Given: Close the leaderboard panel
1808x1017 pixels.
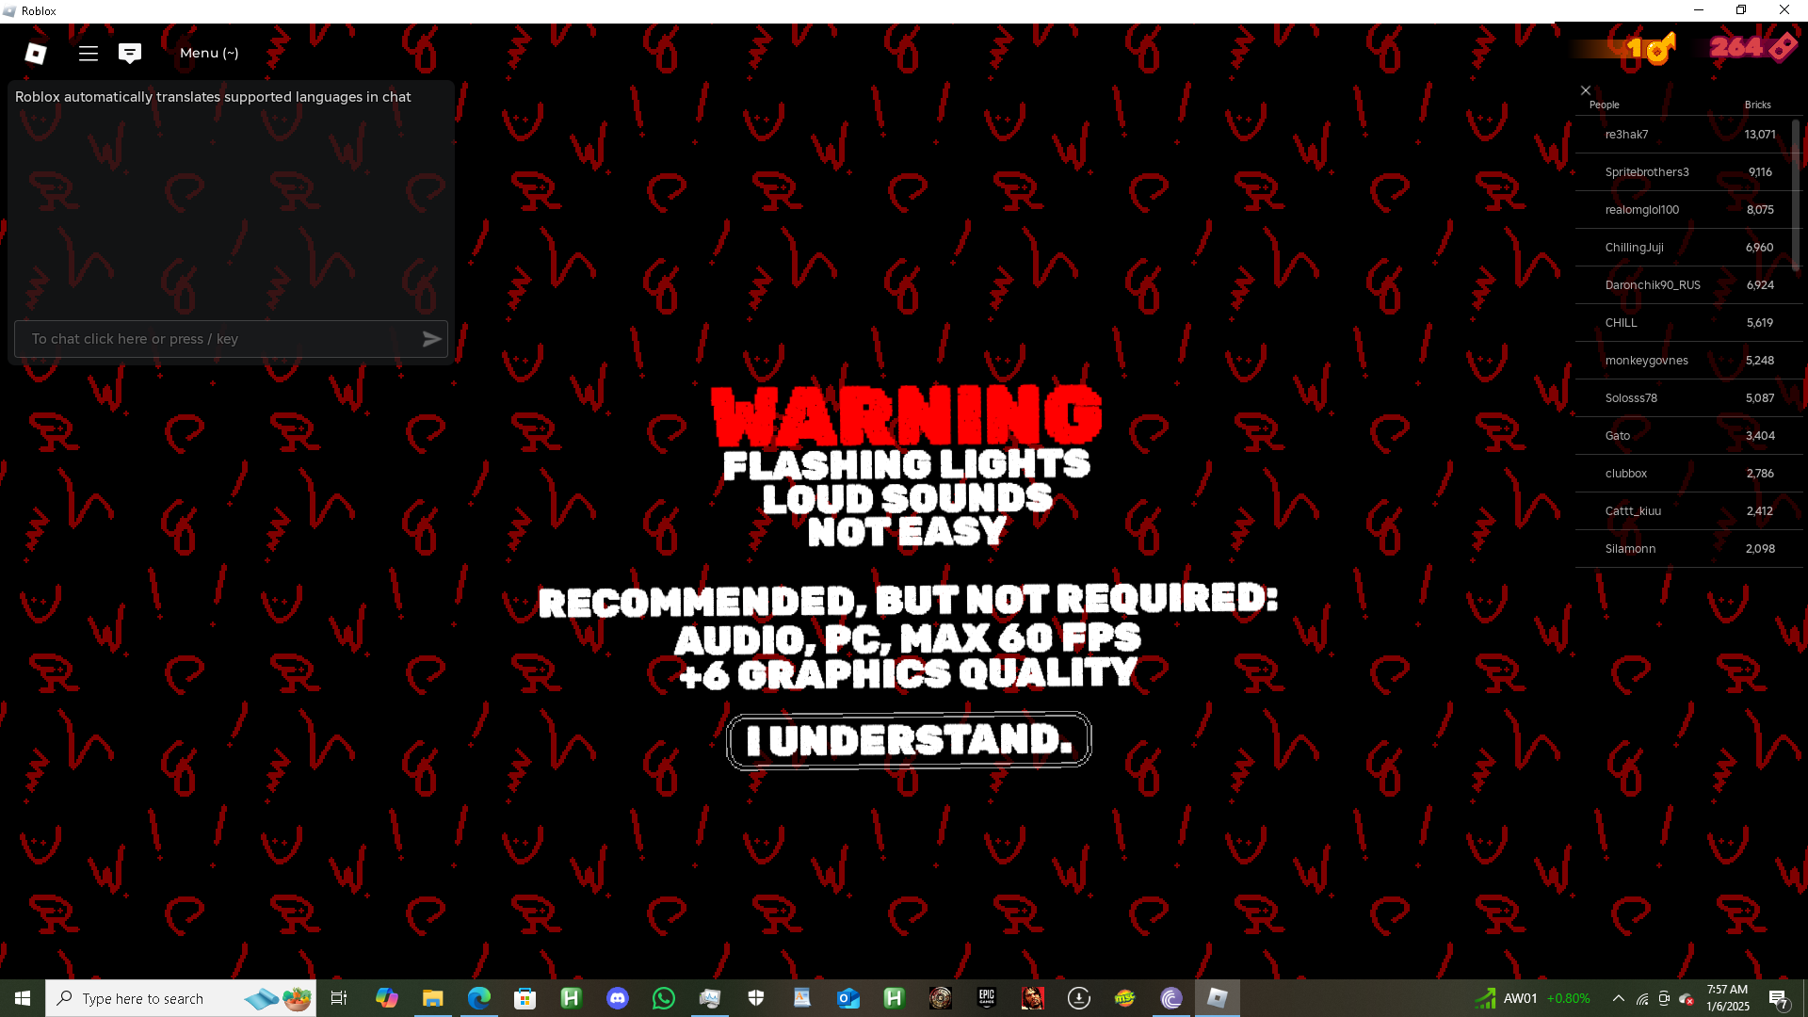Looking at the screenshot, I should pyautogui.click(x=1586, y=90).
